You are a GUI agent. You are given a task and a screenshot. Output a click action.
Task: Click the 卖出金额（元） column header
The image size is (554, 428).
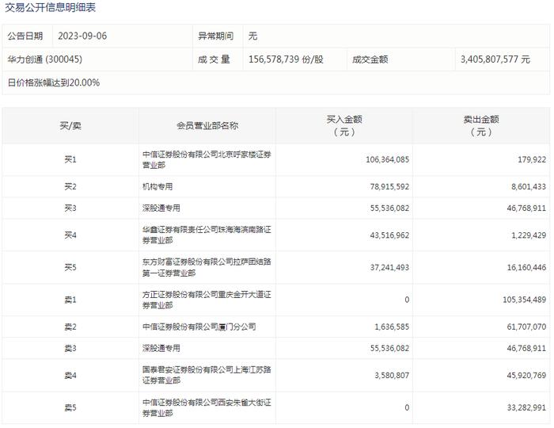(481, 125)
